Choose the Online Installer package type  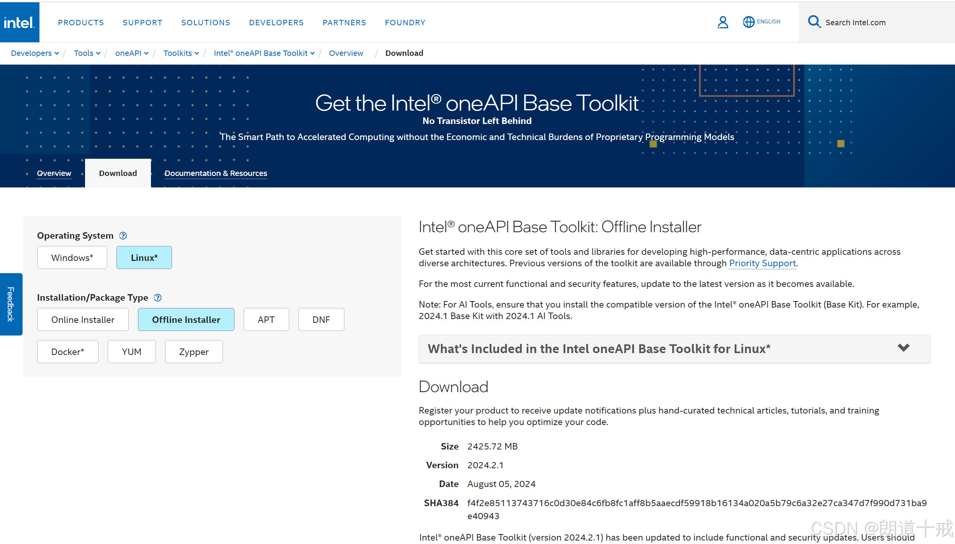coord(83,319)
